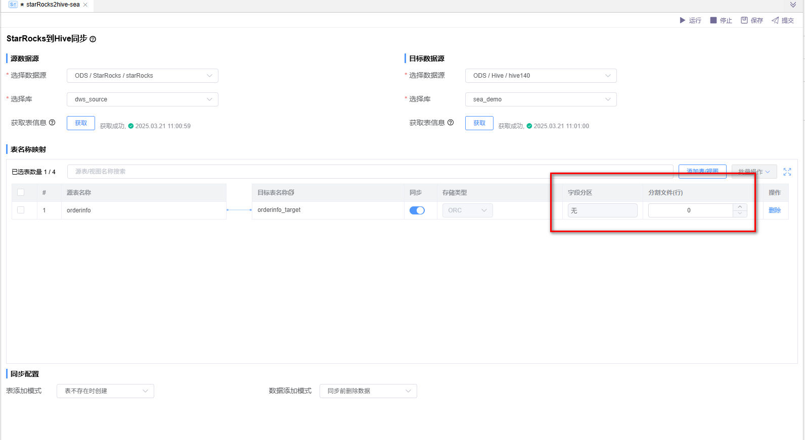
Task: Open target database dropdown sea_demo
Action: click(541, 99)
